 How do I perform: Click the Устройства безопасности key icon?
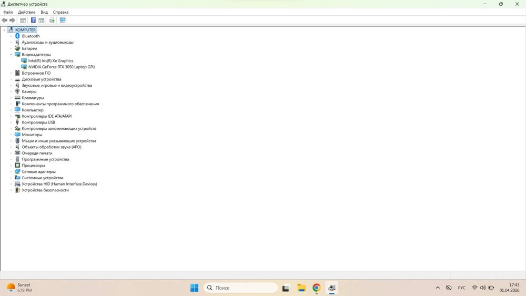(17, 190)
